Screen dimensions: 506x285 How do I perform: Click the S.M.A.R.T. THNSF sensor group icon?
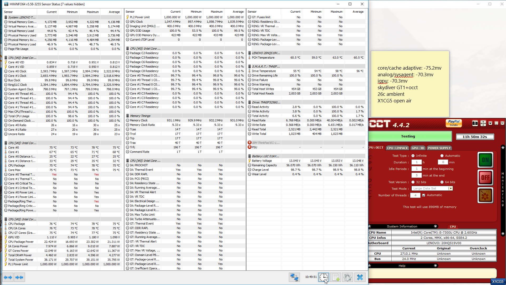click(x=250, y=66)
